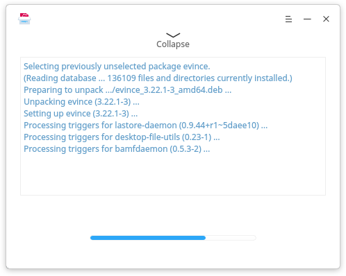Screen dimensions: 346x276
Task: Click the blue install progress bar
Action: 148,238
